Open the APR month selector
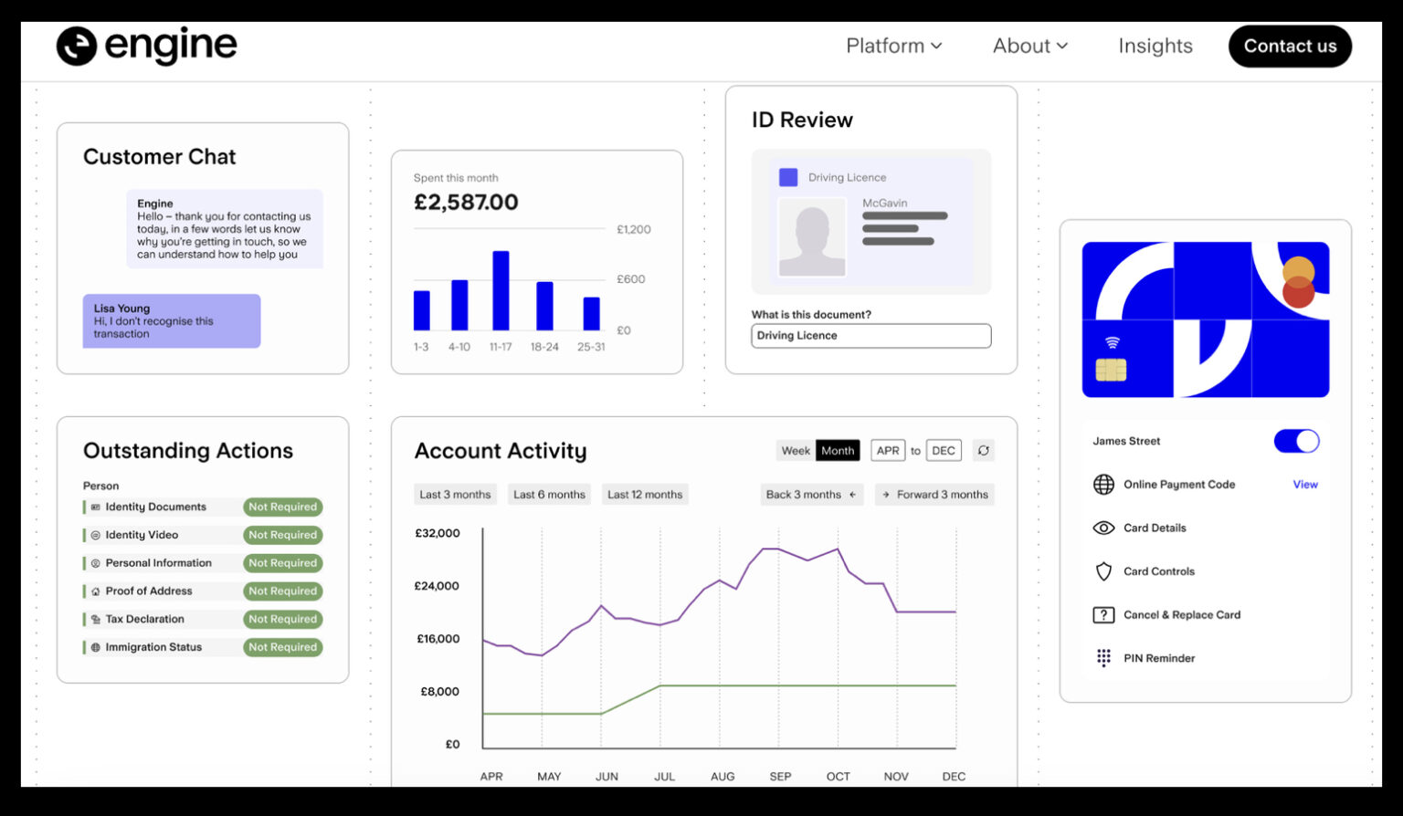This screenshot has height=816, width=1403. click(887, 450)
